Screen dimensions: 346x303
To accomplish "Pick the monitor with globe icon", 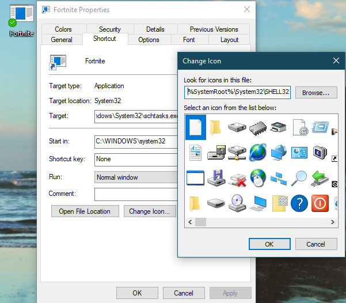I will tap(279, 153).
